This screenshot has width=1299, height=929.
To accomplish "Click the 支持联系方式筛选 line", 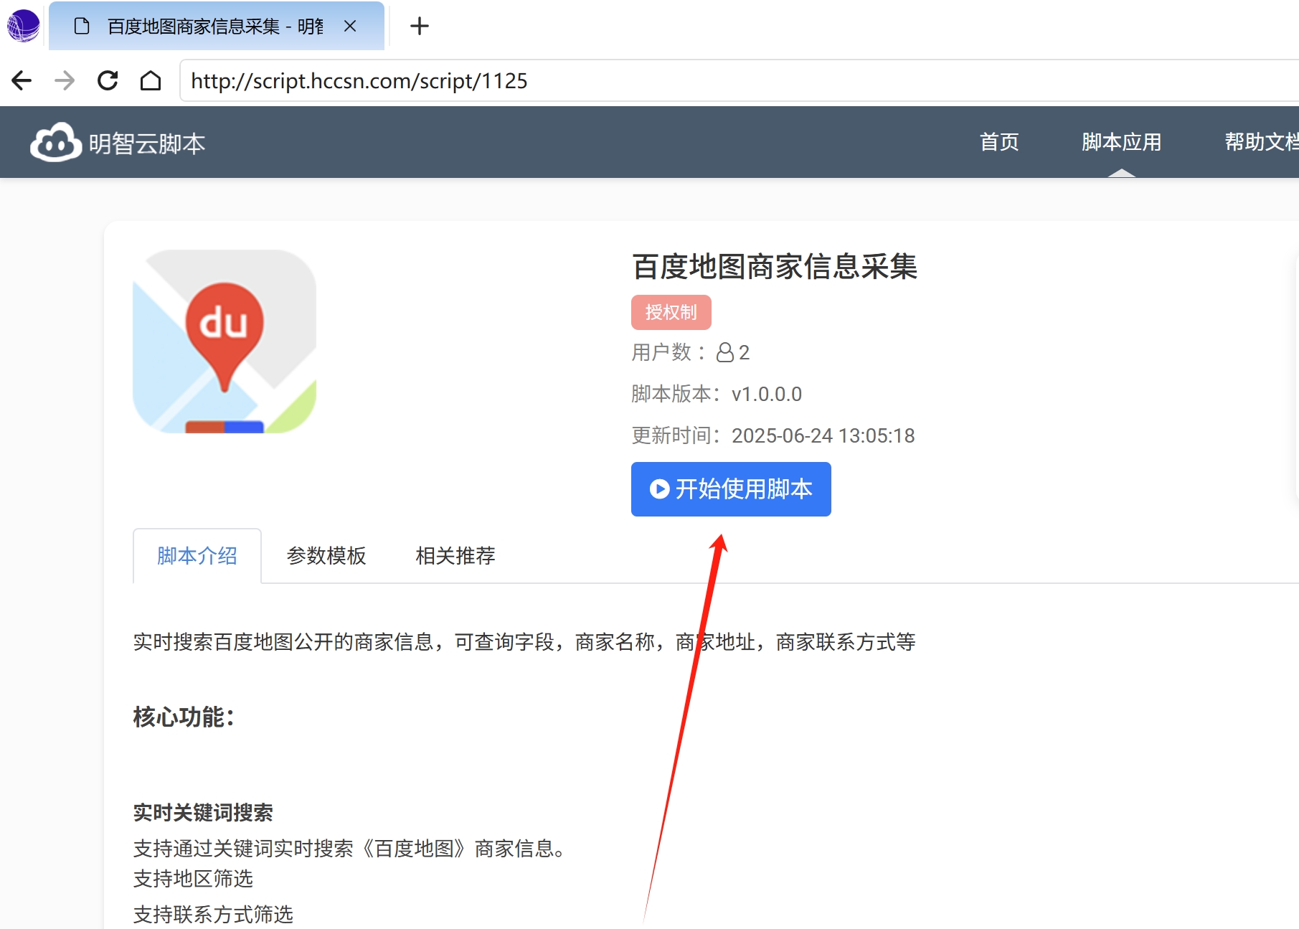I will pos(213,915).
